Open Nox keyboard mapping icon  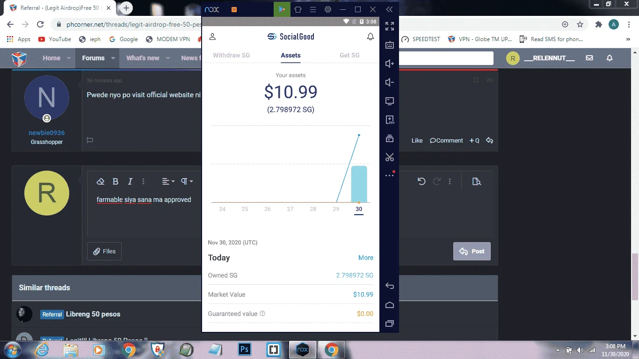tap(390, 45)
